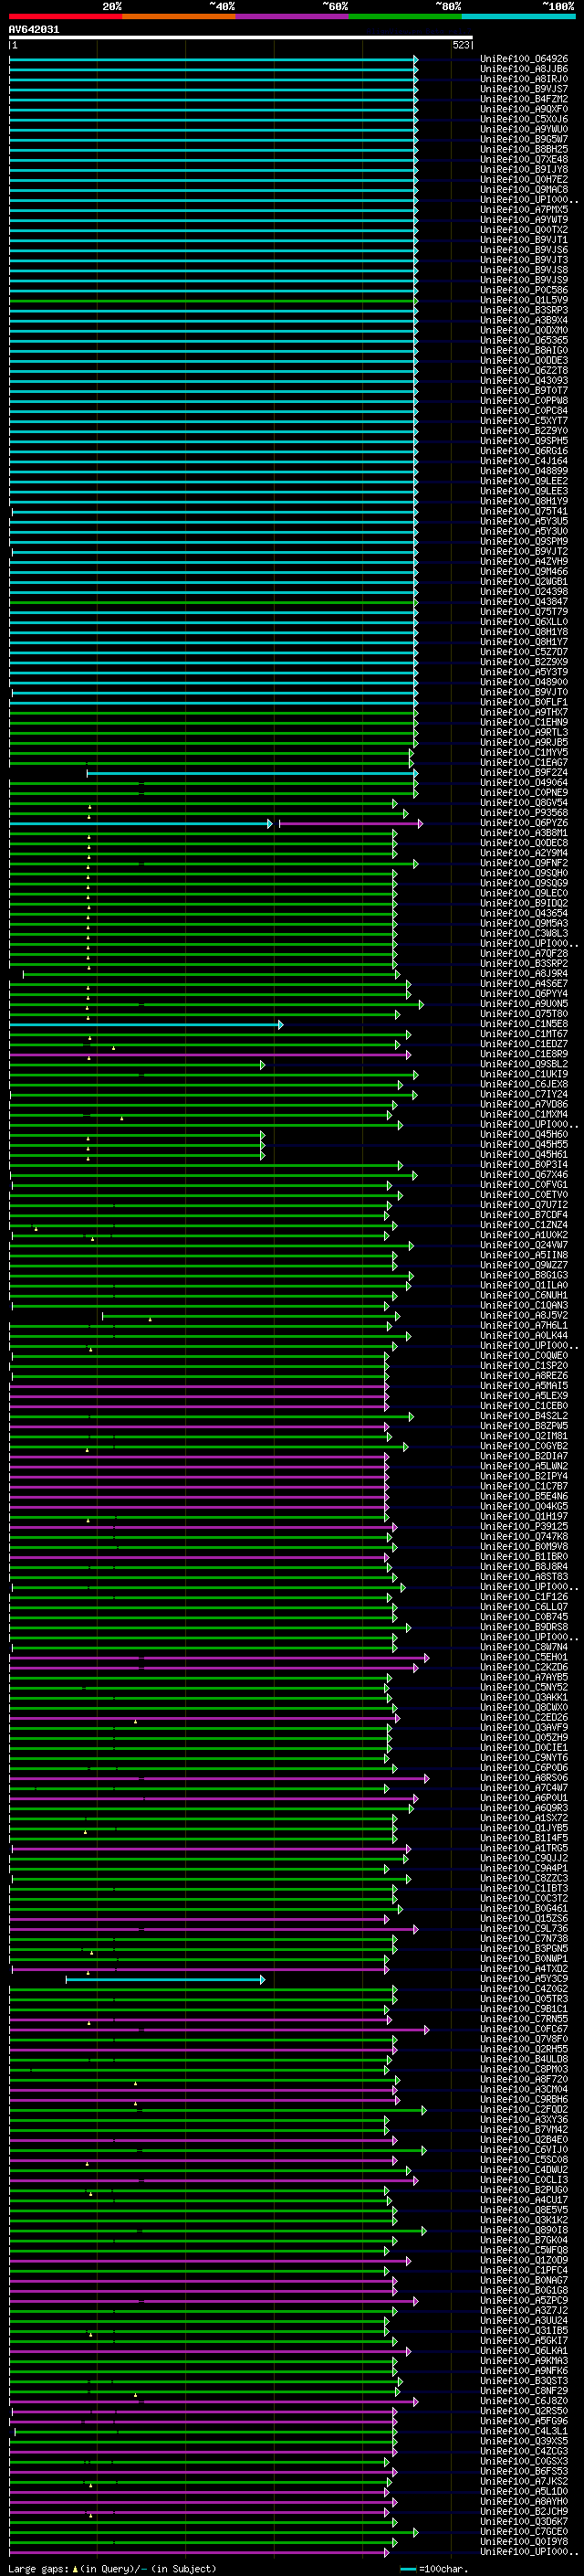Open hit UniRef100_A8RS06
Image resolution: width=584 pixels, height=2576 pixels.
[524, 1778]
